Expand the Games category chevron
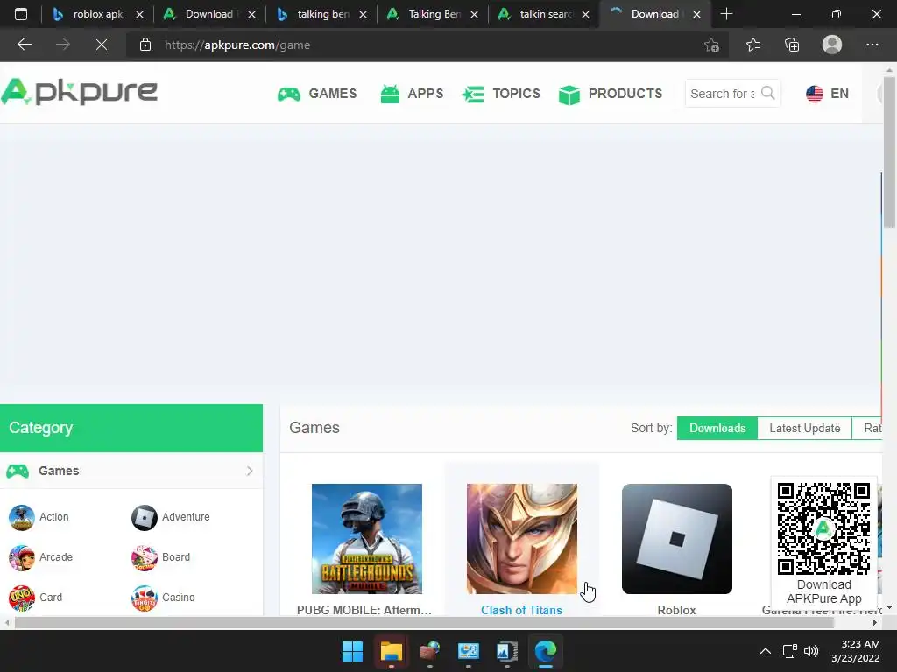Image resolution: width=897 pixels, height=672 pixels. [x=250, y=471]
